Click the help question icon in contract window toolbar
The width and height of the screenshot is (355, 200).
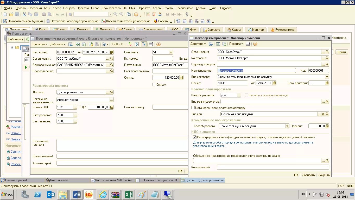[255, 44]
